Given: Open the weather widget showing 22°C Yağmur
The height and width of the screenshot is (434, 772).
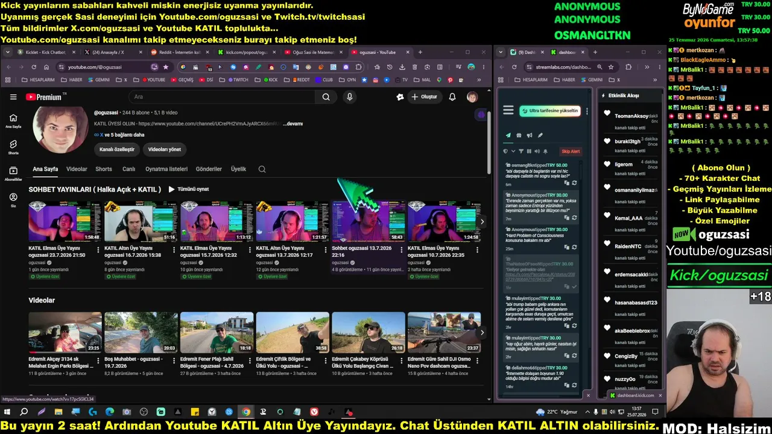Looking at the screenshot, I should tap(556, 412).
